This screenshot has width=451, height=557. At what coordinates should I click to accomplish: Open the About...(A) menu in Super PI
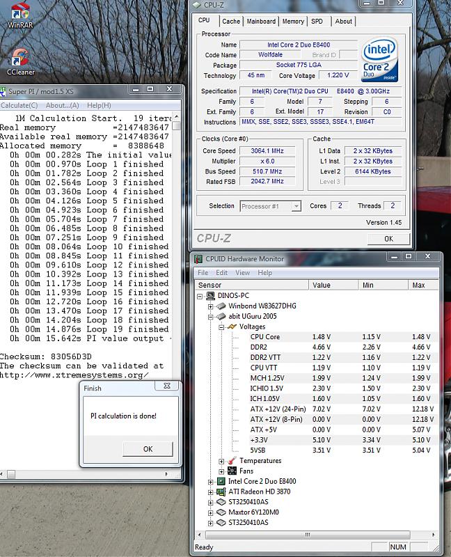coord(63,106)
